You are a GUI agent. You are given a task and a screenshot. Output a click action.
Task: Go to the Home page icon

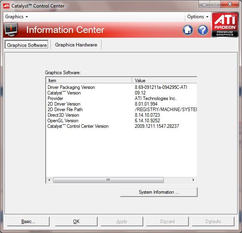pyautogui.click(x=188, y=30)
